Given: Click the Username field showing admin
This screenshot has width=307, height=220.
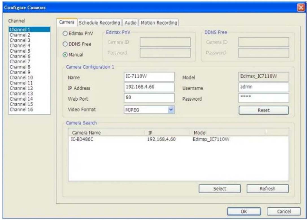Looking at the screenshot, I should pyautogui.click(x=264, y=87).
